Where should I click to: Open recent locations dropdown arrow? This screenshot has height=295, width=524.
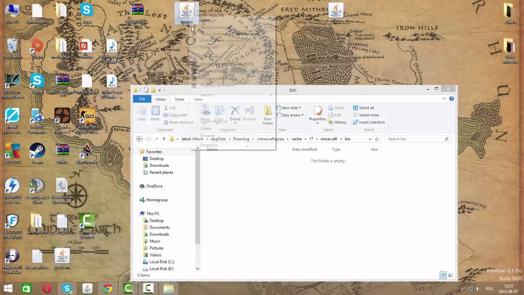[156, 139]
